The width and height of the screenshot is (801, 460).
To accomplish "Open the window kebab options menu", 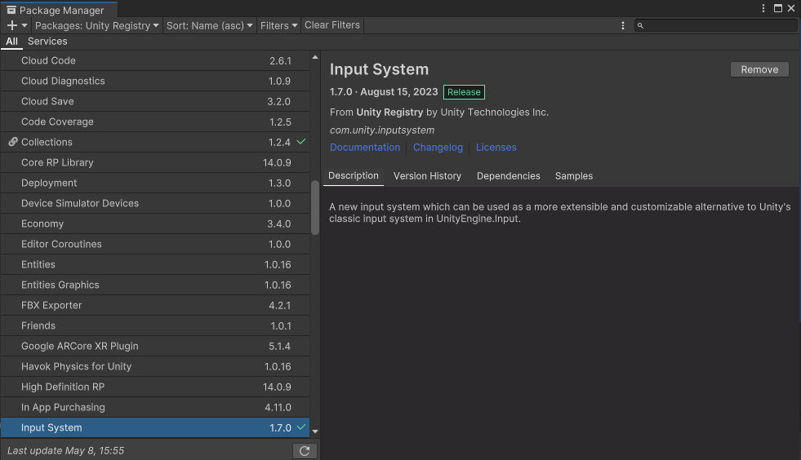I will [x=763, y=8].
